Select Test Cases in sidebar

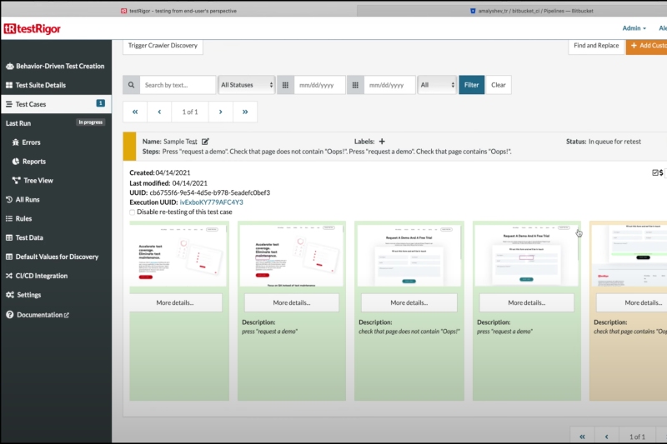click(x=56, y=104)
